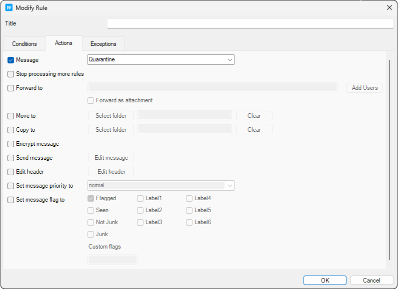Viewport: 398px width, 289px height.
Task: Toggle the Flagged checkbox
Action: pyautogui.click(x=90, y=198)
